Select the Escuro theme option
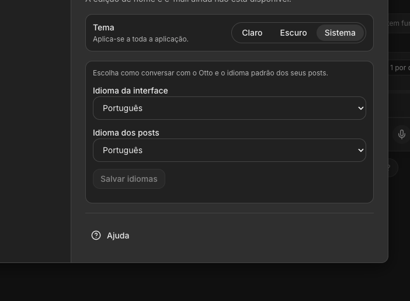 [x=293, y=33]
